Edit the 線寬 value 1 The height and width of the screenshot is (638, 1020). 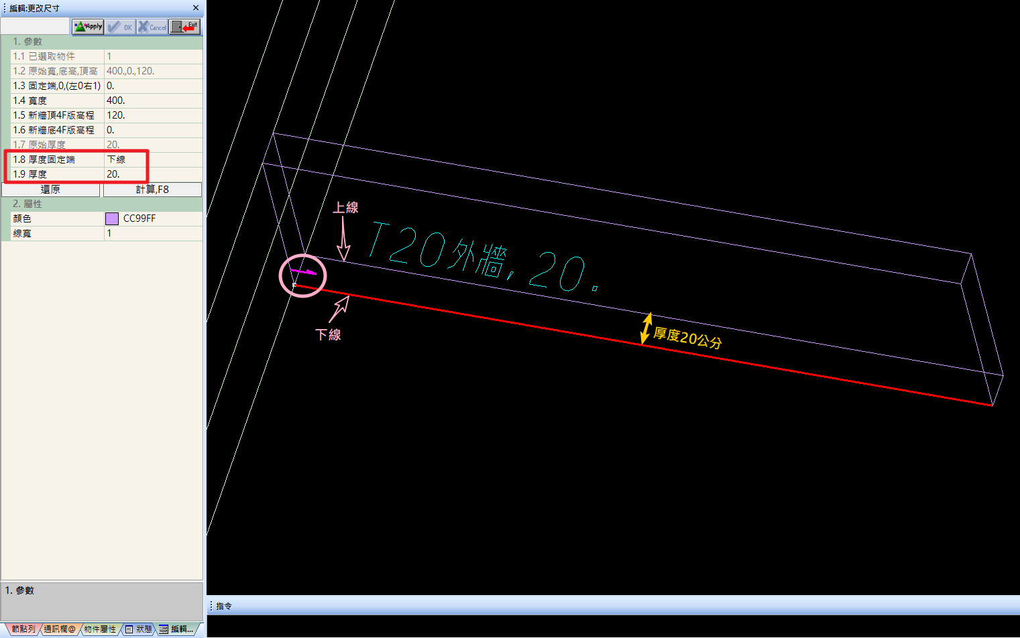pos(153,233)
